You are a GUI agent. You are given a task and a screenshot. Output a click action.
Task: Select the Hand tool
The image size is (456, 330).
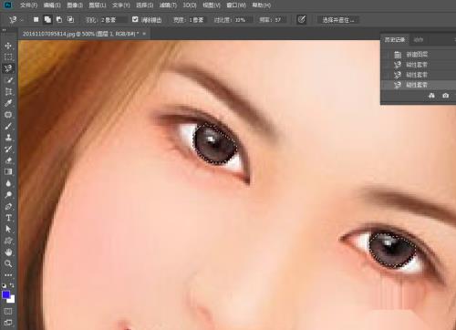[8, 252]
